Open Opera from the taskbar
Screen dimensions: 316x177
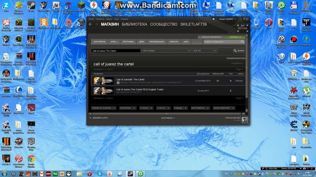point(89,174)
